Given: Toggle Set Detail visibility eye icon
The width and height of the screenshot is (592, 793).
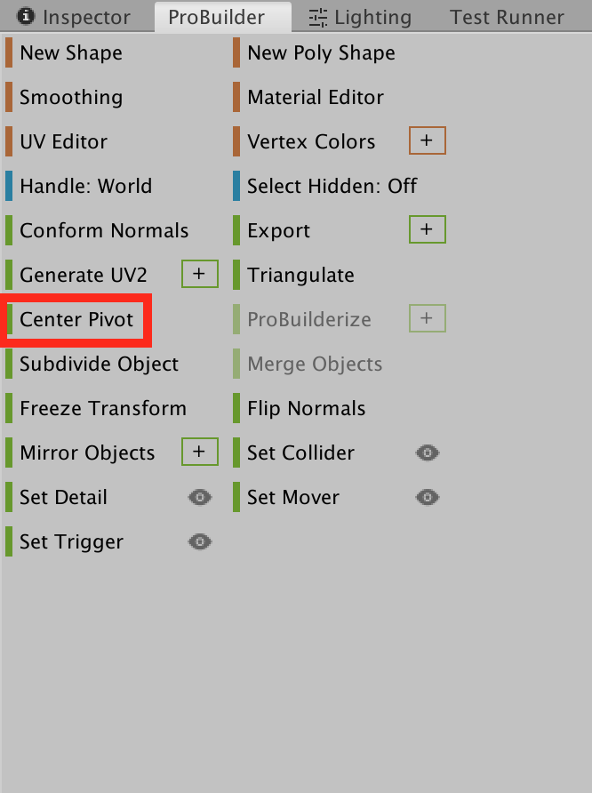Looking at the screenshot, I should click(200, 498).
